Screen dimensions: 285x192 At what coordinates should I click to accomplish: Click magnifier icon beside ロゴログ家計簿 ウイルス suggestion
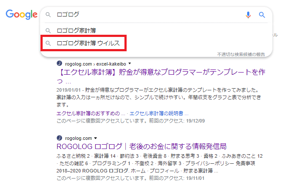[48, 43]
